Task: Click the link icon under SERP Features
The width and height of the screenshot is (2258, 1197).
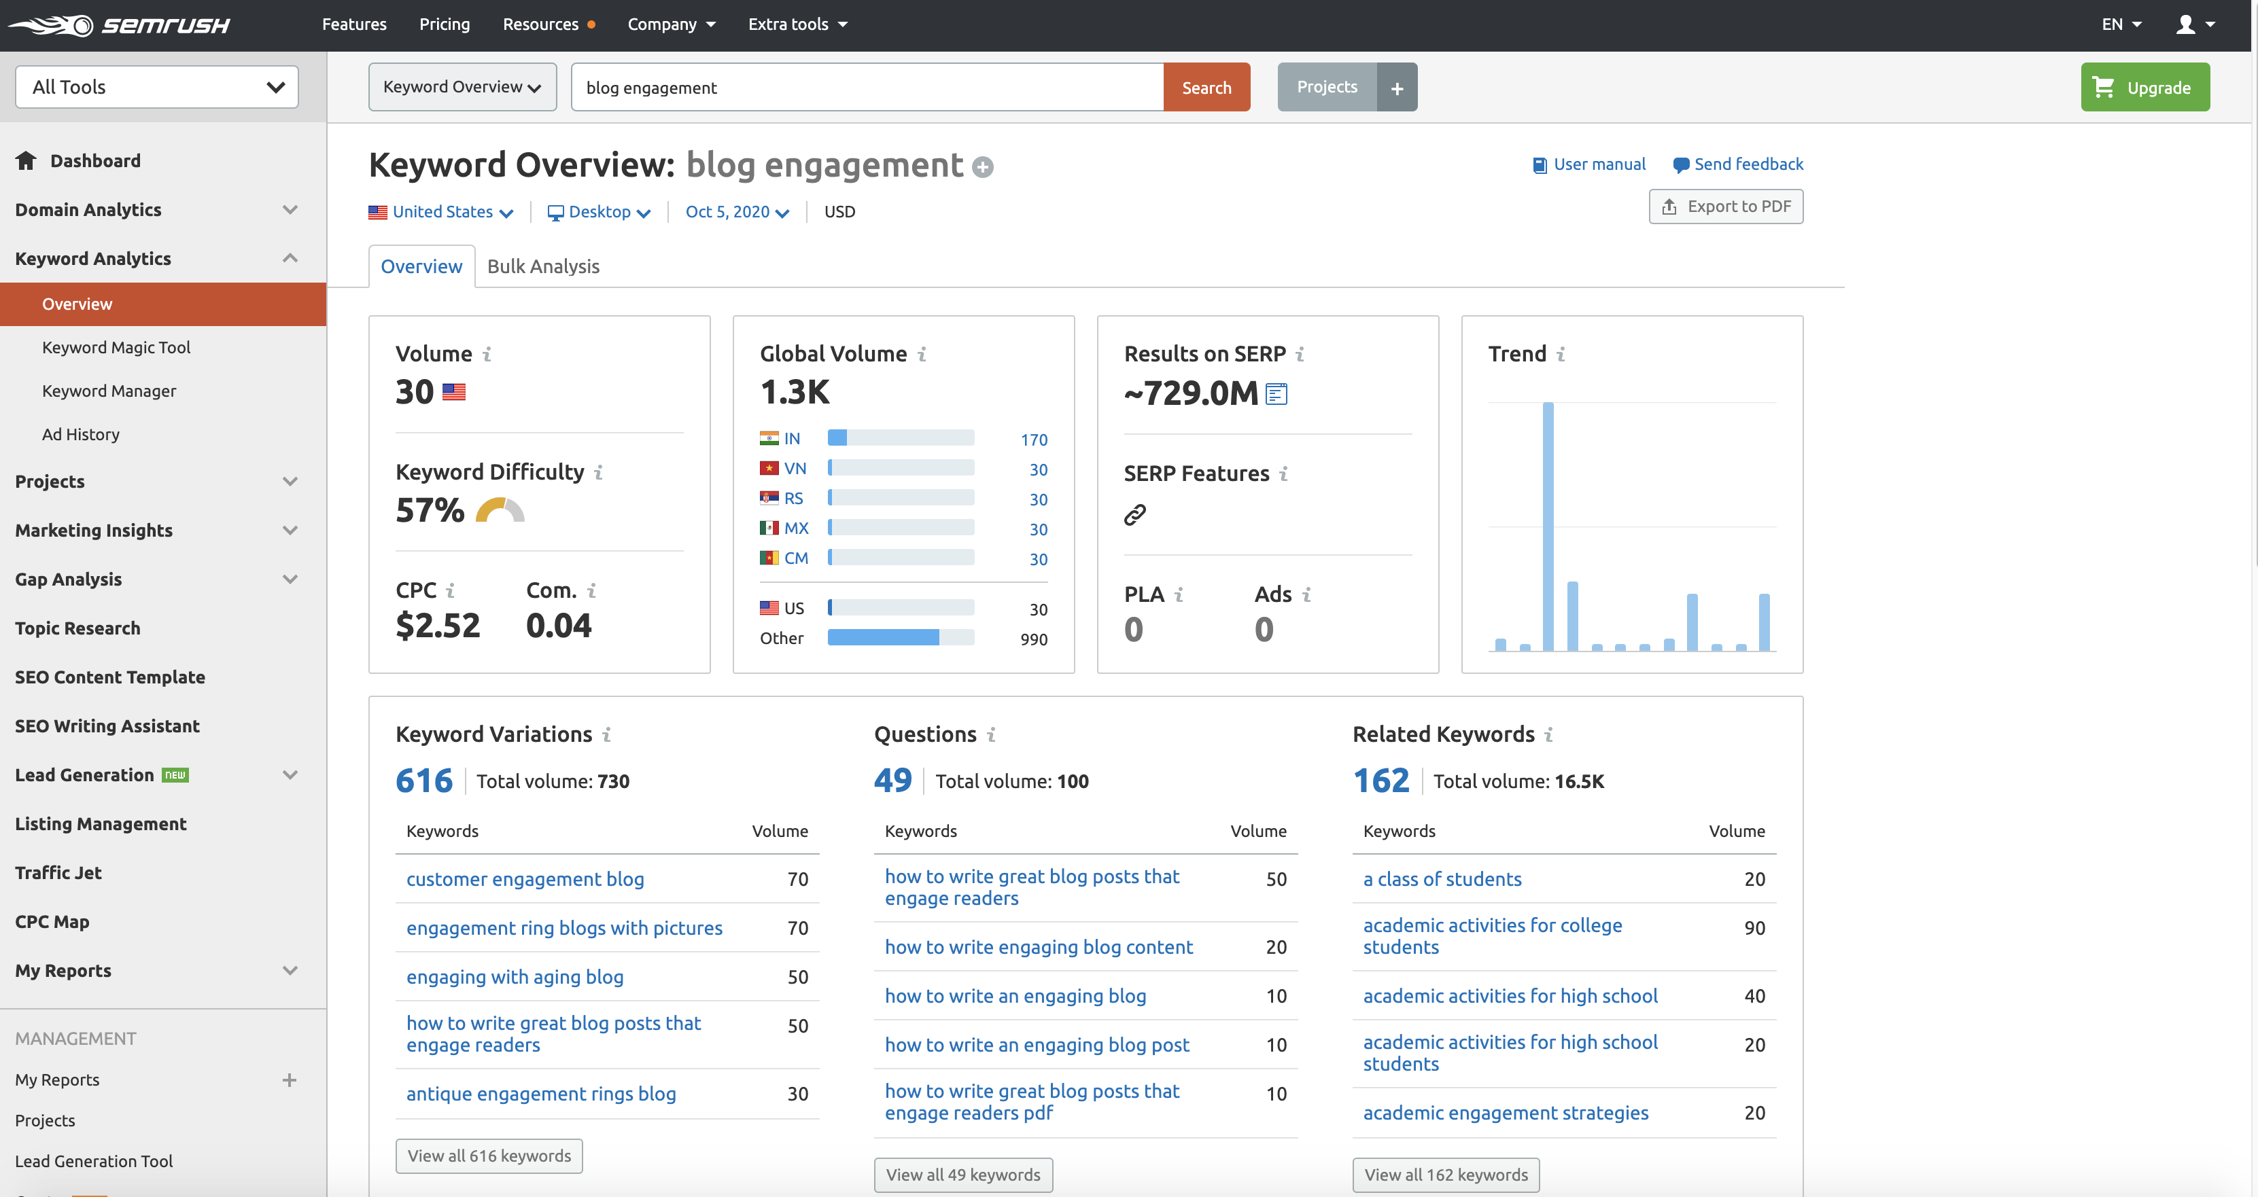Action: click(1136, 514)
